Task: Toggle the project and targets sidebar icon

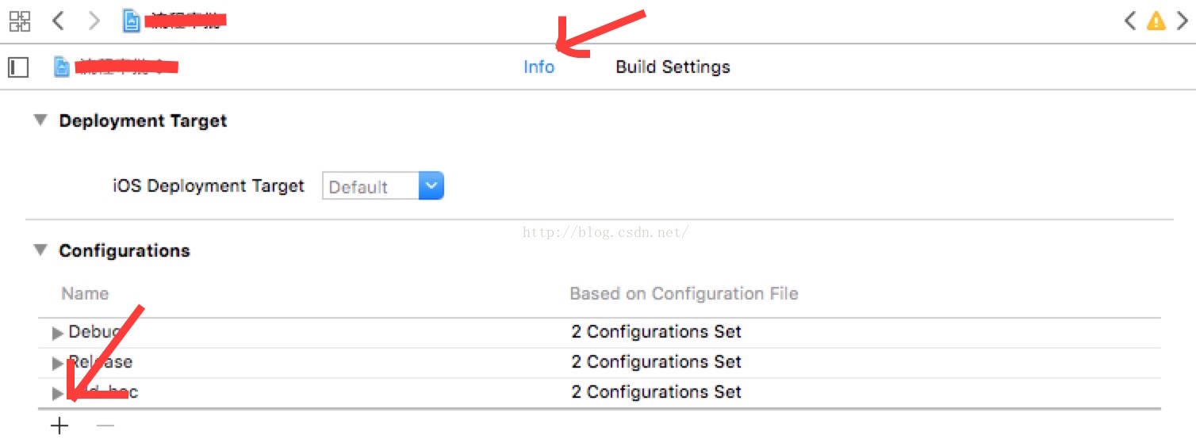Action: 18,67
